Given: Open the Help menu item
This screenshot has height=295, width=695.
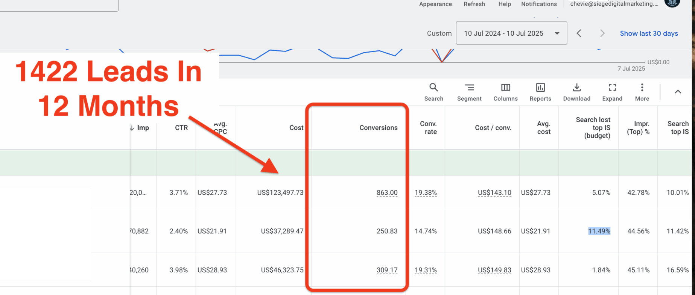Looking at the screenshot, I should click(x=505, y=4).
